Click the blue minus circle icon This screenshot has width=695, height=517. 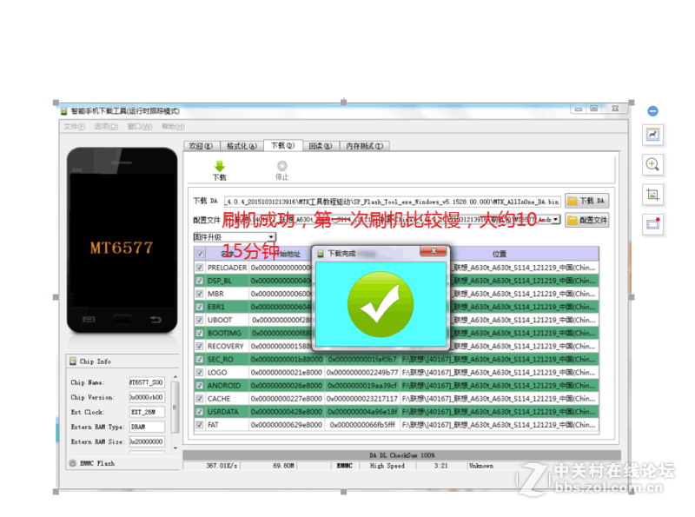pos(652,110)
